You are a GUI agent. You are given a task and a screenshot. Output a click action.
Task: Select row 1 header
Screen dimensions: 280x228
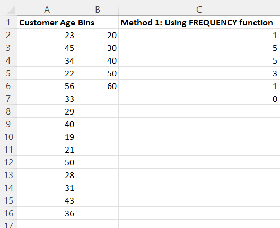[x=8, y=22]
